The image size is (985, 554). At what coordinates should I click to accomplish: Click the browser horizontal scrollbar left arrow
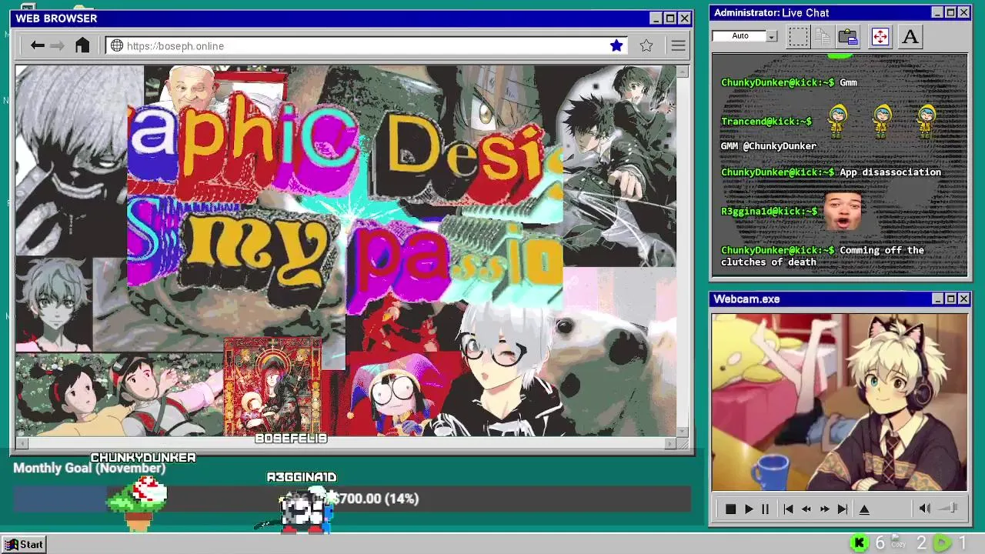22,443
